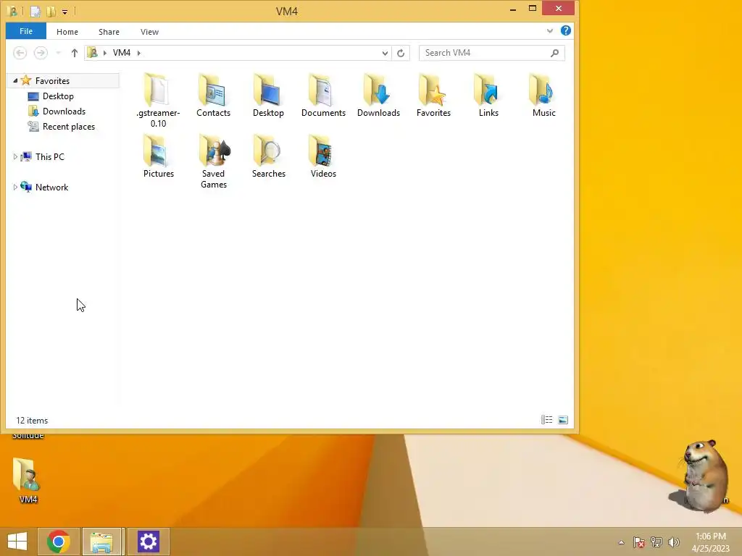Open the volume speaker tray icon
Screen dimensions: 742x556
673,542
